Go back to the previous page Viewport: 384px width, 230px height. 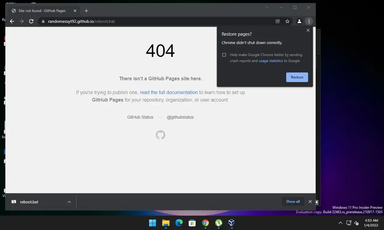12,21
